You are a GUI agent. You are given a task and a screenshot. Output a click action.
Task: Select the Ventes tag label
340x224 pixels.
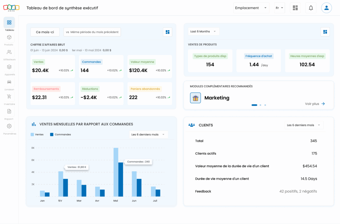tap(39, 62)
